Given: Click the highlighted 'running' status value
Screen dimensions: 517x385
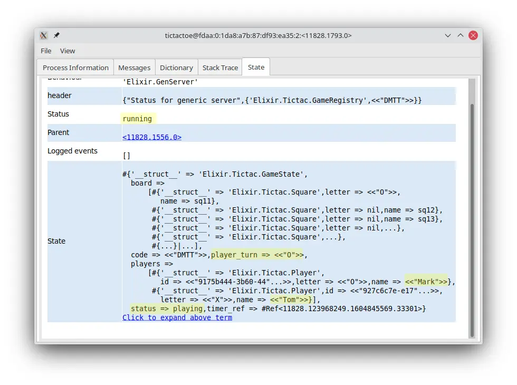Looking at the screenshot, I should [137, 119].
